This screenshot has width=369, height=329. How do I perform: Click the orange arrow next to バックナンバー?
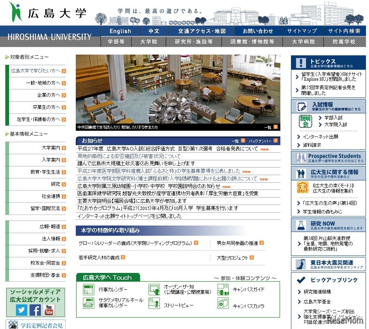pos(275,141)
